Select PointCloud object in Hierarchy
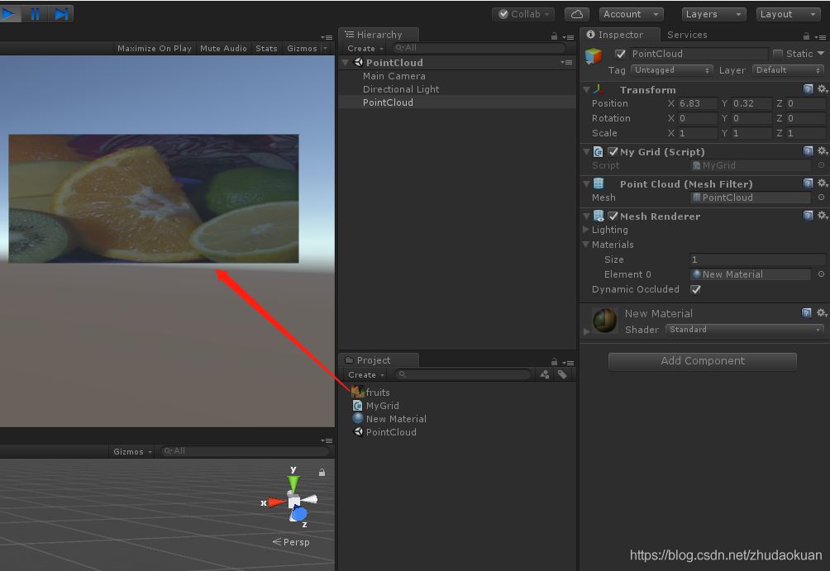This screenshot has width=830, height=571. coord(388,102)
